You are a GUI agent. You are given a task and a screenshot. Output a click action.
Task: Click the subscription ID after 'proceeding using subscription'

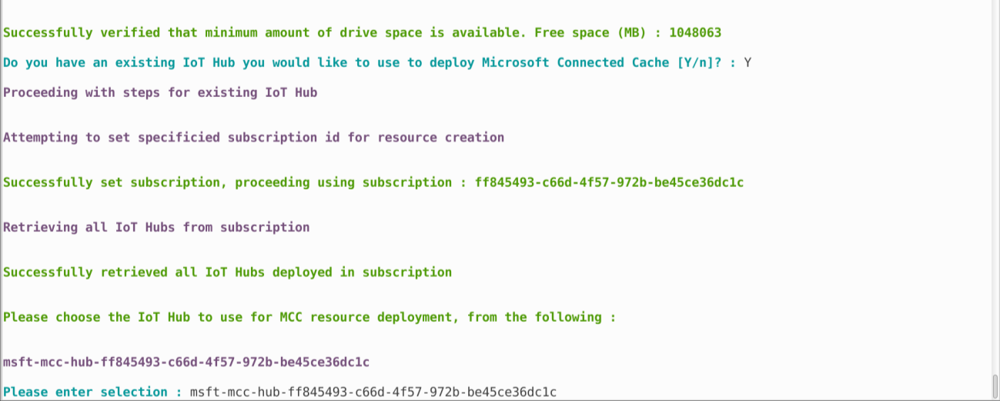pos(609,182)
